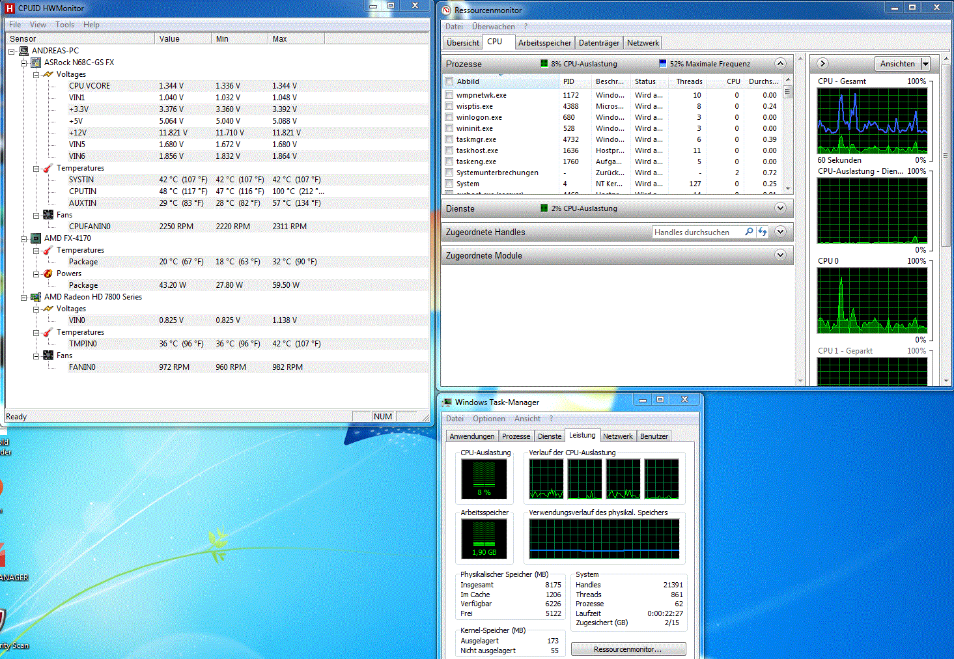This screenshot has height=659, width=954.
Task: Check the wisptis.exe process checkbox
Action: [449, 106]
